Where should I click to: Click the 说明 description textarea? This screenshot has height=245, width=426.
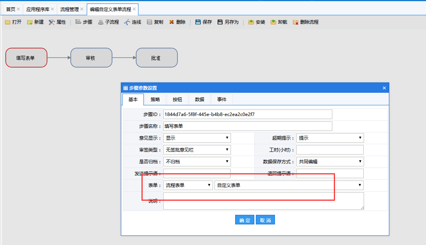click(263, 201)
